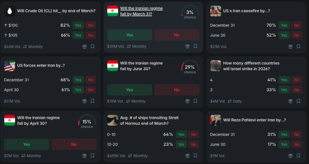309x164 pixels.
Task: Bookmark Strait of Hormuz ships market
Action: point(195,155)
